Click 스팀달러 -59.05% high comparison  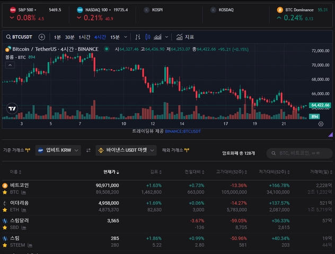point(239,221)
